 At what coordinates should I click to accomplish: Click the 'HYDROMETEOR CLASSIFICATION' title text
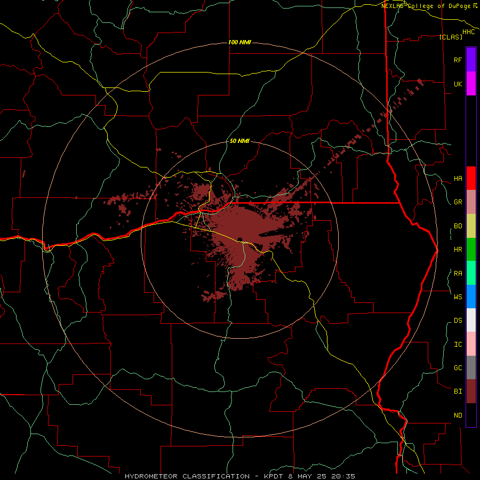(x=187, y=476)
